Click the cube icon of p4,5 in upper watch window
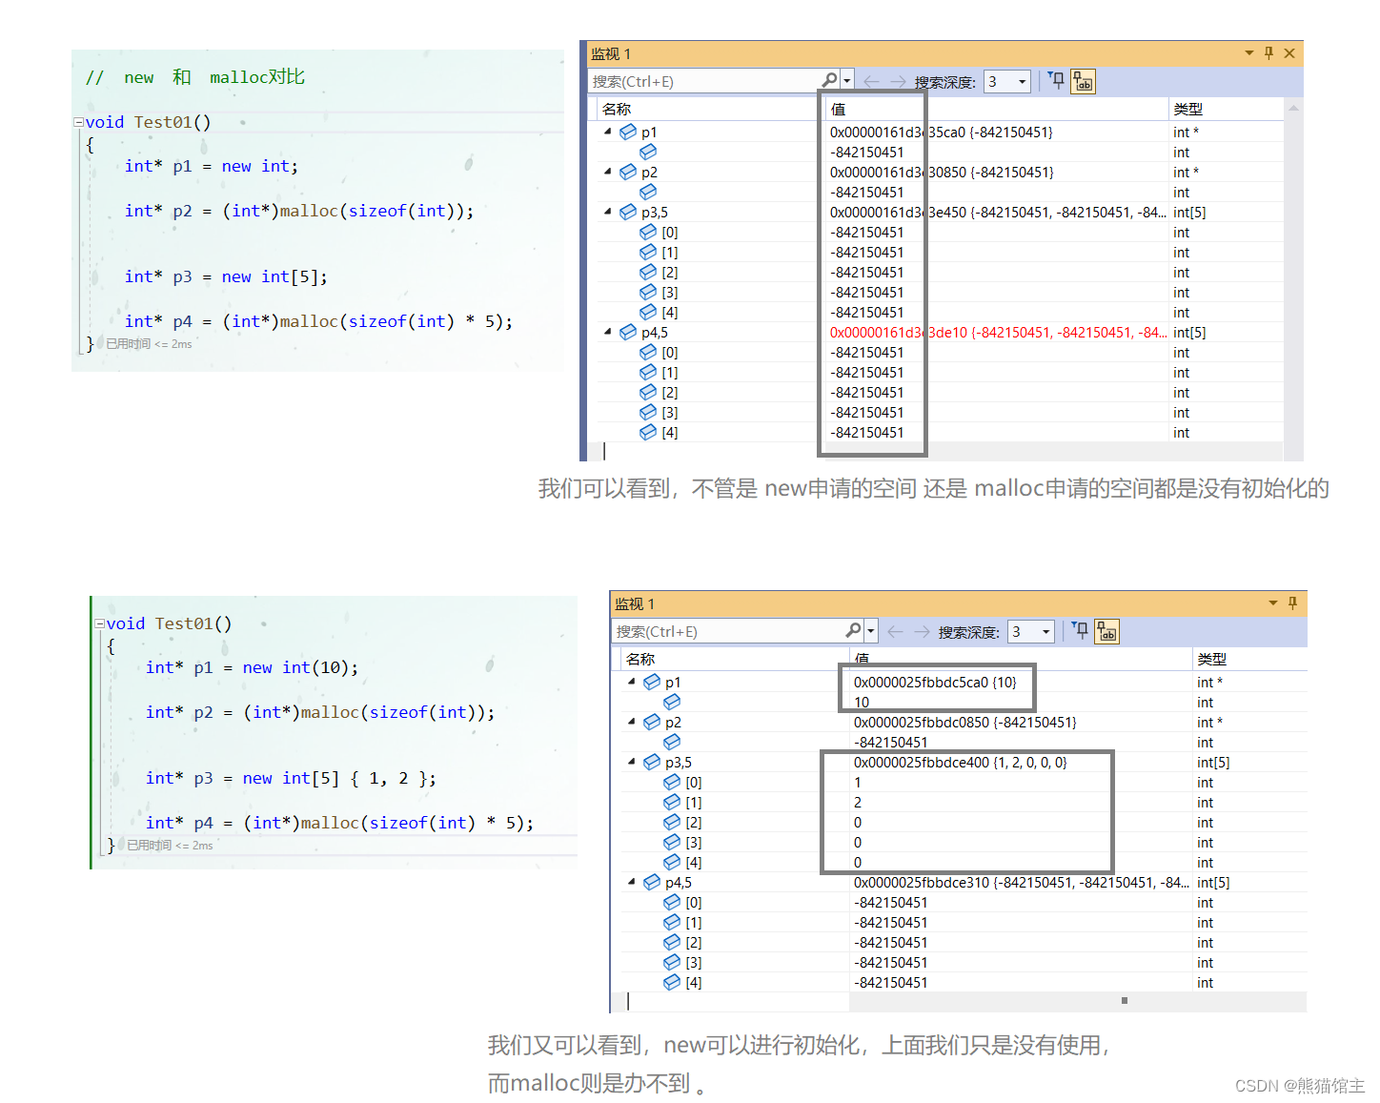Viewport: 1380px width, 1103px height. (628, 332)
